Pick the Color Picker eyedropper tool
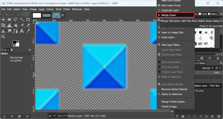Screen dimensions: 223x119 click(28, 31)
